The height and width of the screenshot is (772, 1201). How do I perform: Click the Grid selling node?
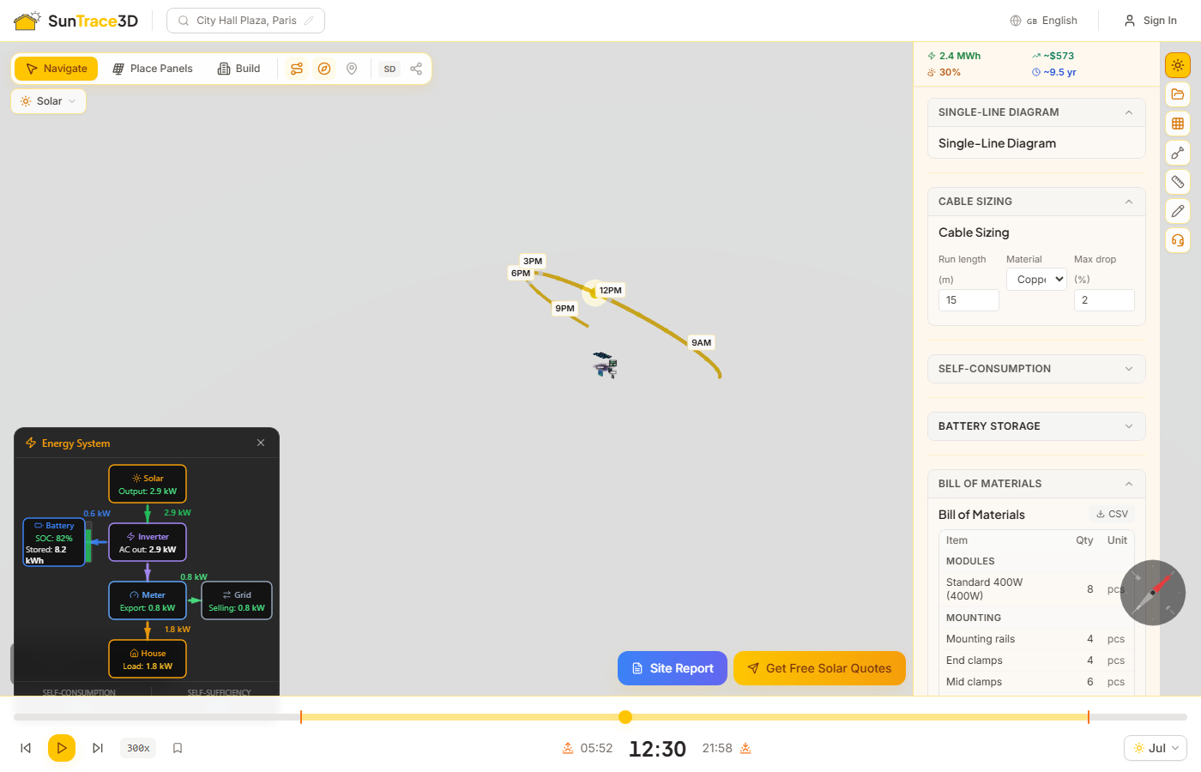click(x=237, y=601)
